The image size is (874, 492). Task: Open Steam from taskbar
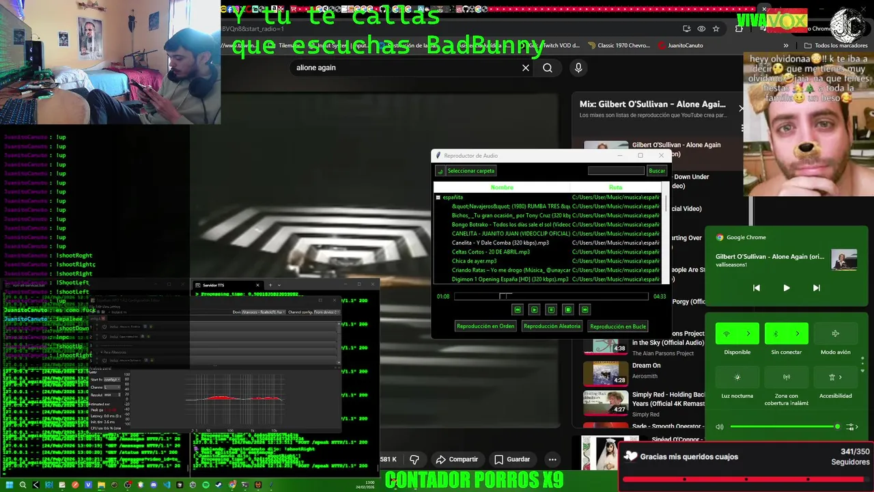(x=219, y=485)
